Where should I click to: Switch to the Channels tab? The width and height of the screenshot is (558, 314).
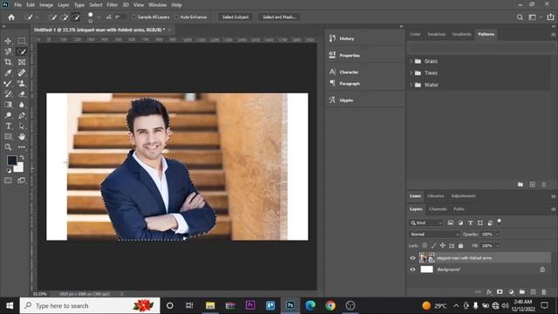coord(438,209)
